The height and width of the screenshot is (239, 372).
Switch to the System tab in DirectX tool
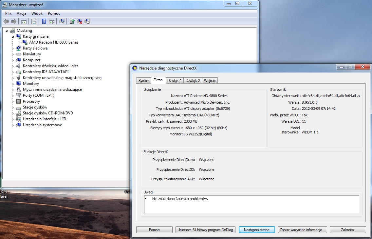(144, 81)
